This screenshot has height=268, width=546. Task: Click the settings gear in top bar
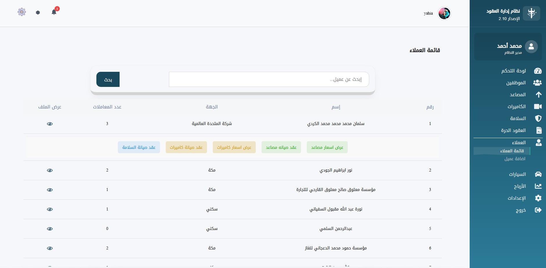click(21, 12)
